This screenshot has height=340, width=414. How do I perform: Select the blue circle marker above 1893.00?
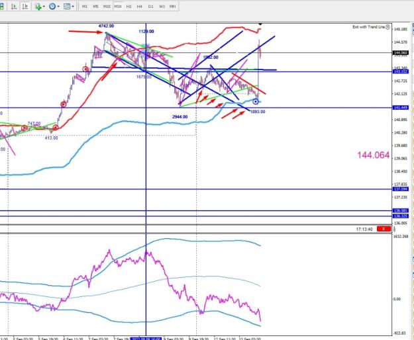click(256, 101)
